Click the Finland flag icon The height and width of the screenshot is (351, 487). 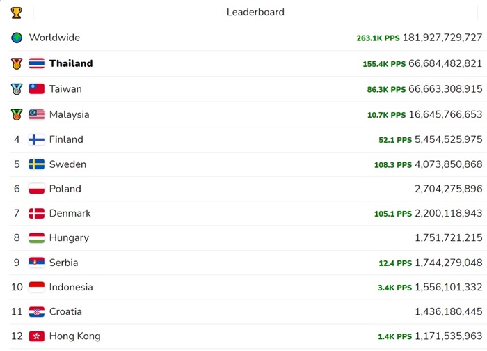click(x=37, y=139)
